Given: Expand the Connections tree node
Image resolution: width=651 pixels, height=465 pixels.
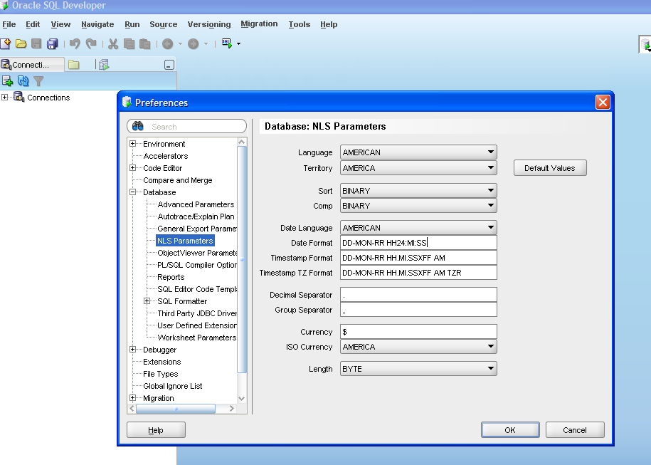Looking at the screenshot, I should 4,98.
